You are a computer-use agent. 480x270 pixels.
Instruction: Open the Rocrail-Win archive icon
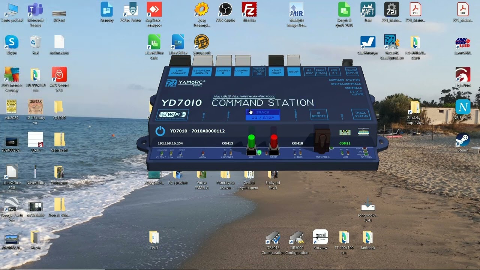(59, 207)
